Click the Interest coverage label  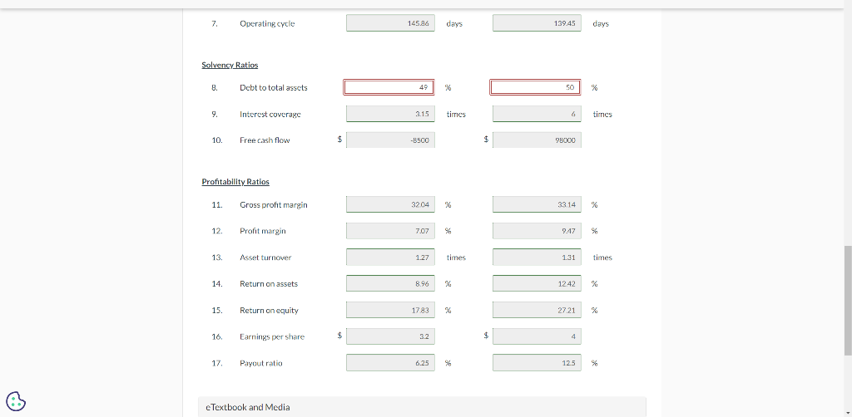click(270, 114)
